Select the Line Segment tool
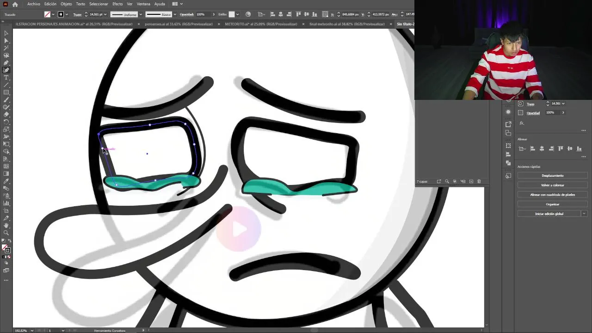The height and width of the screenshot is (333, 592). 6,85
